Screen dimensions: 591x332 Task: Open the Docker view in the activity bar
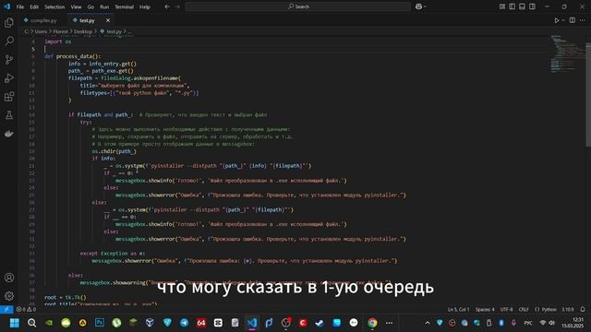(x=9, y=134)
